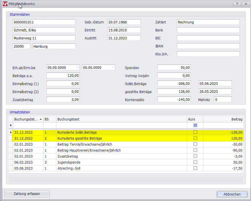Expand the Erm.bis date dropdown
251x201 pixels.
click(113, 68)
